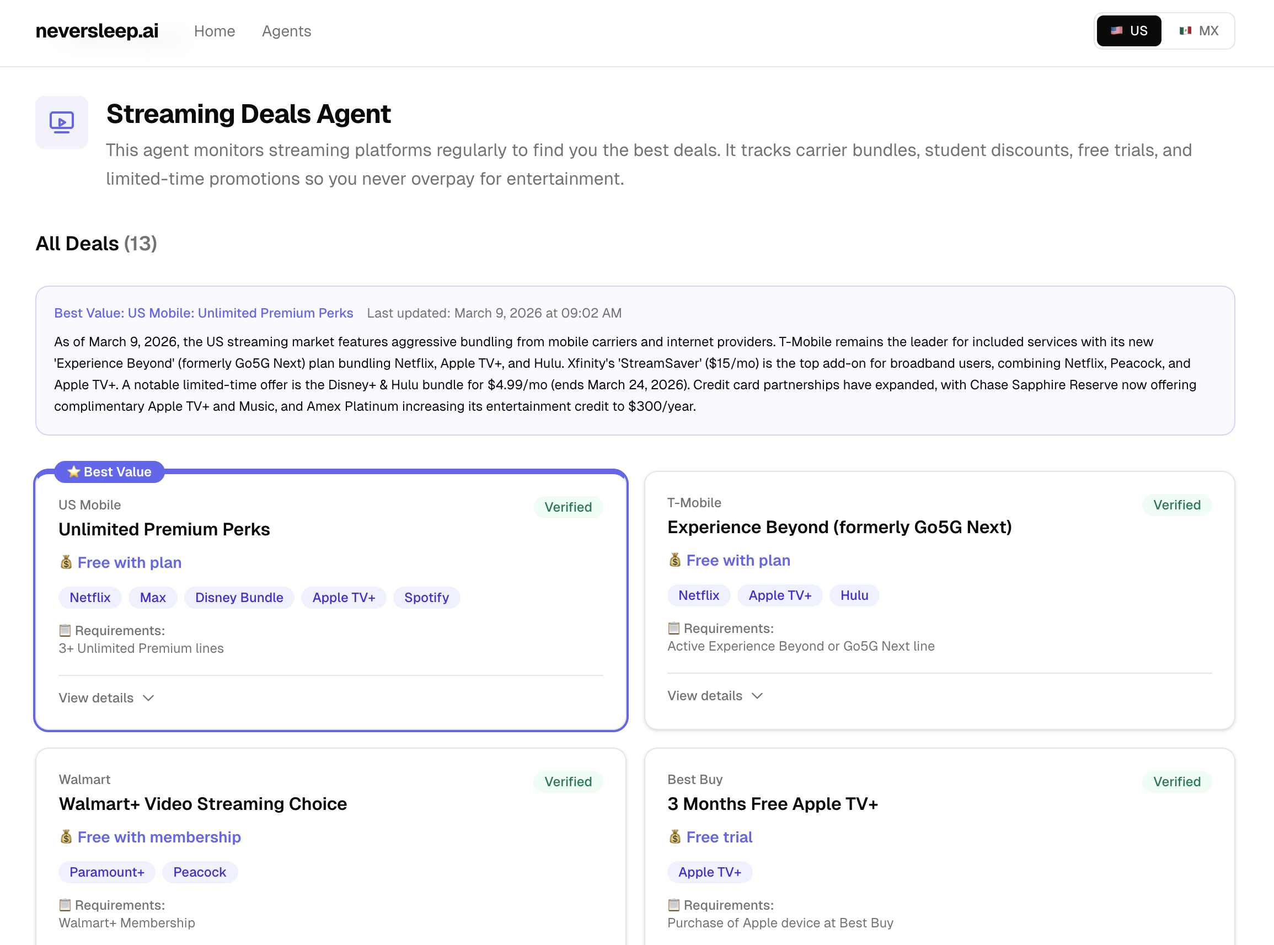This screenshot has width=1274, height=945.
Task: Switch region to US
Action: coord(1129,31)
